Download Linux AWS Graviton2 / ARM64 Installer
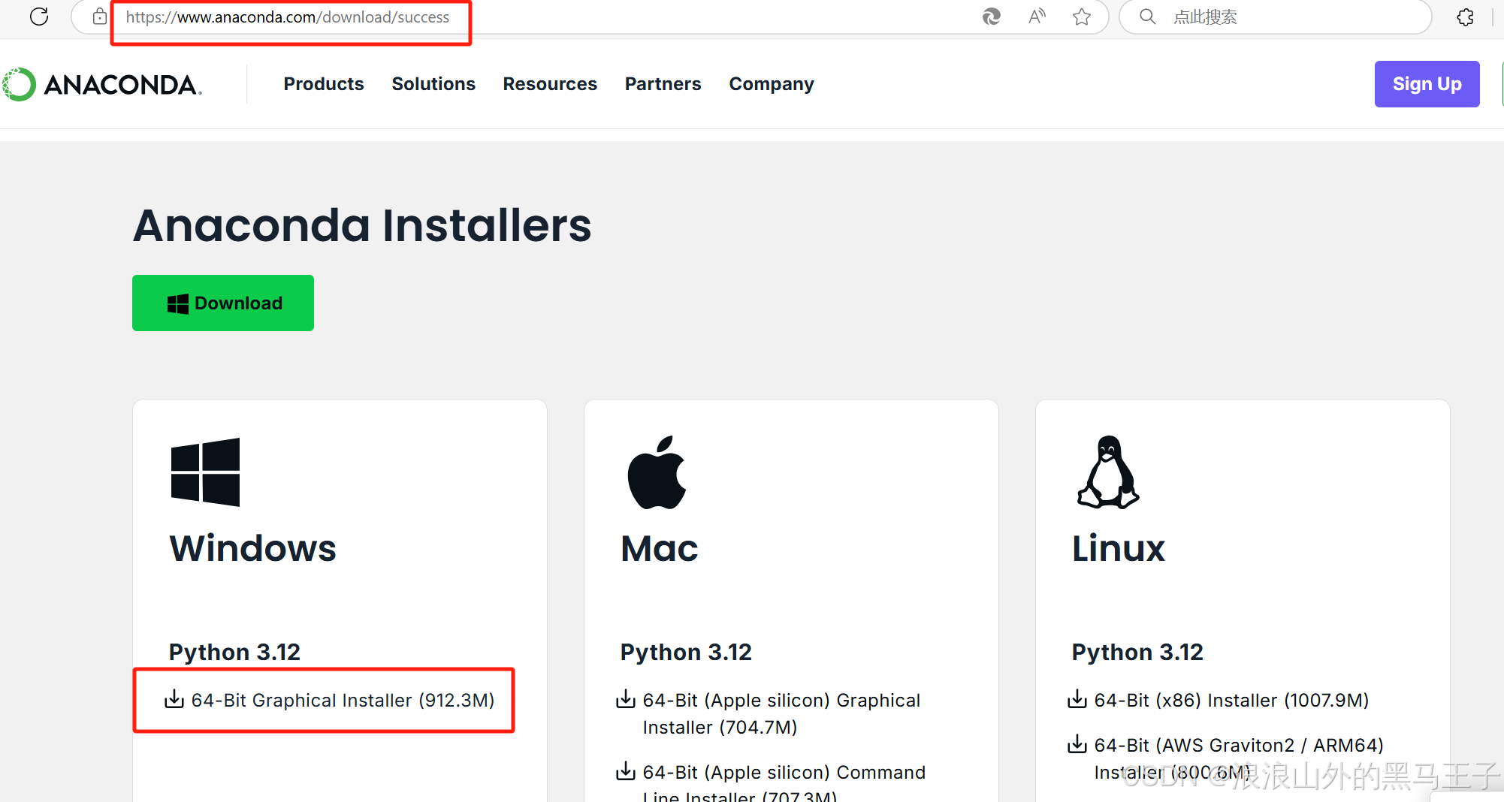1504x802 pixels. pyautogui.click(x=1239, y=758)
